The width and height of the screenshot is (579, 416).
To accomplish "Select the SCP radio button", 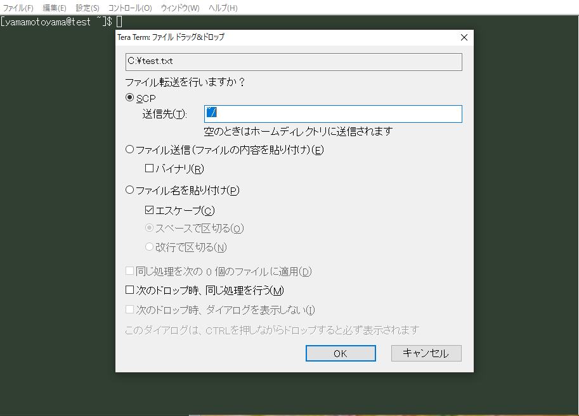I will (x=131, y=98).
